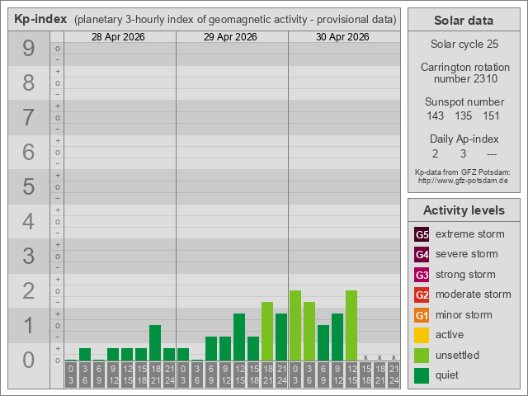
Task: Select the 28 Apr 2026 date header
Action: click(x=120, y=37)
